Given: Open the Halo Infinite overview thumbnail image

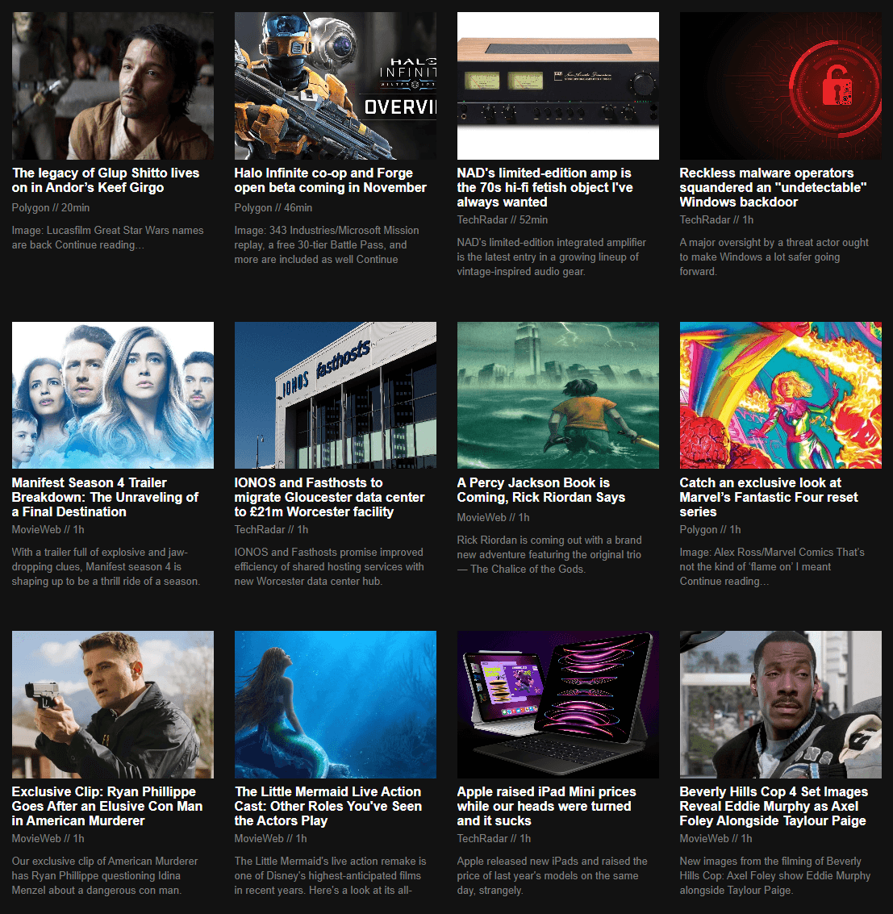Looking at the screenshot, I should point(335,86).
